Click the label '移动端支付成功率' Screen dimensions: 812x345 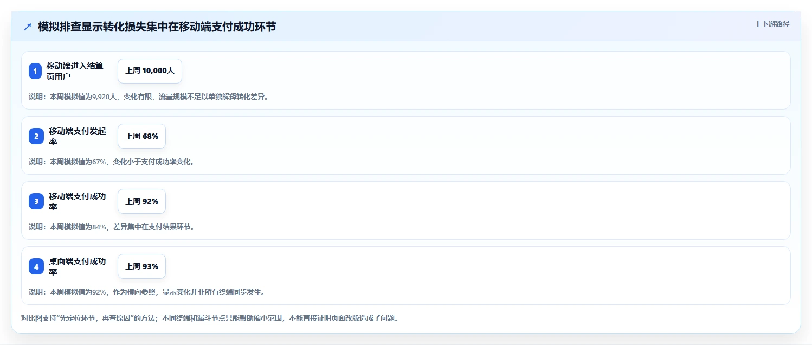78,201
